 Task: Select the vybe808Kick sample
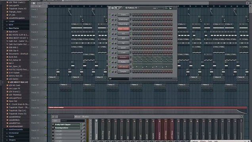14,120
